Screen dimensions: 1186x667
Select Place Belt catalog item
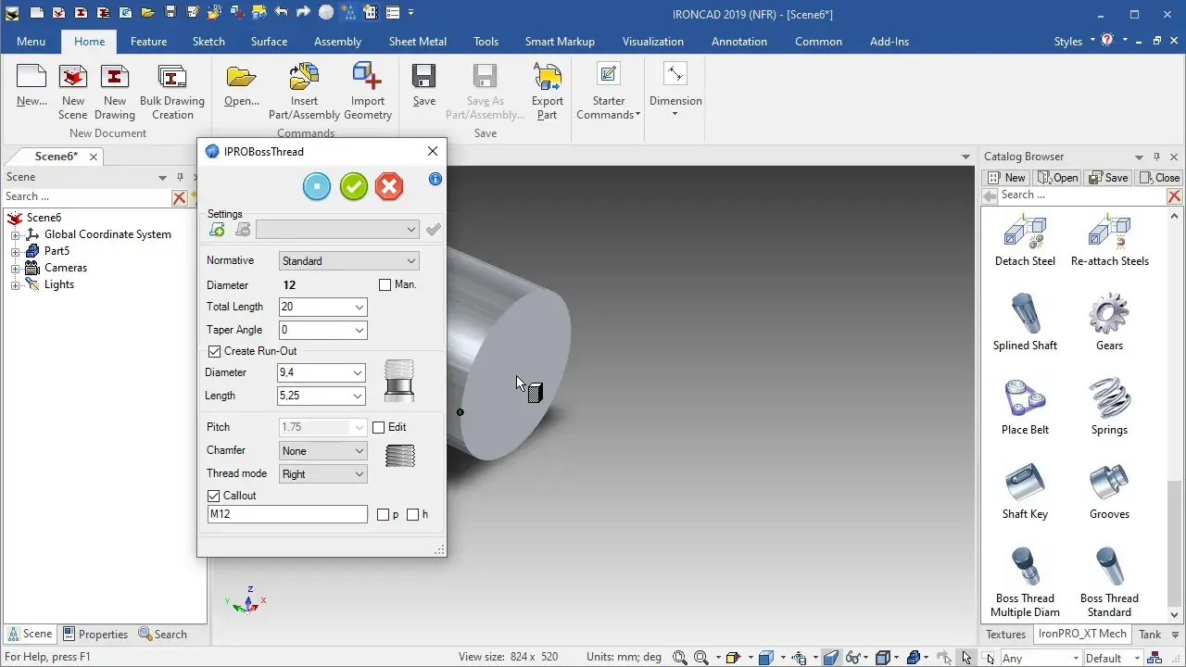coord(1025,406)
